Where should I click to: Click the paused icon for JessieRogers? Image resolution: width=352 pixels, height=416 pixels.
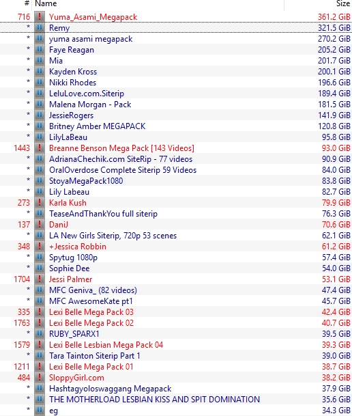pyautogui.click(x=40, y=115)
